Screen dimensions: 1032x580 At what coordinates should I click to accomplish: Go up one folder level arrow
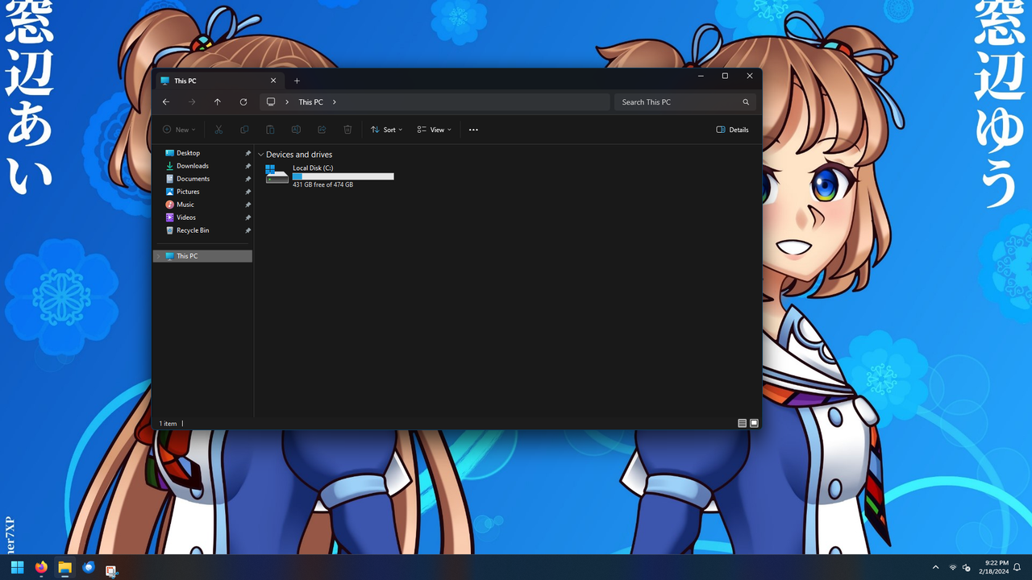tap(218, 102)
